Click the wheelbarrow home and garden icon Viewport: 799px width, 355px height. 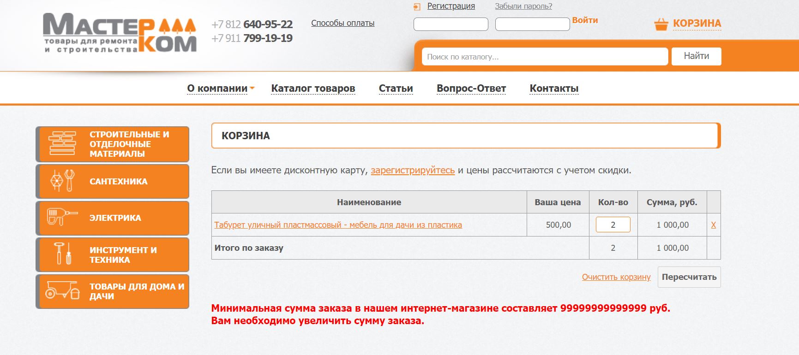tap(62, 291)
